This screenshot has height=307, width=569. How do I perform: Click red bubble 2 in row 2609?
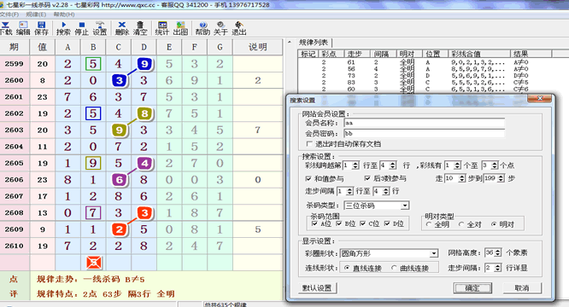(x=120, y=229)
